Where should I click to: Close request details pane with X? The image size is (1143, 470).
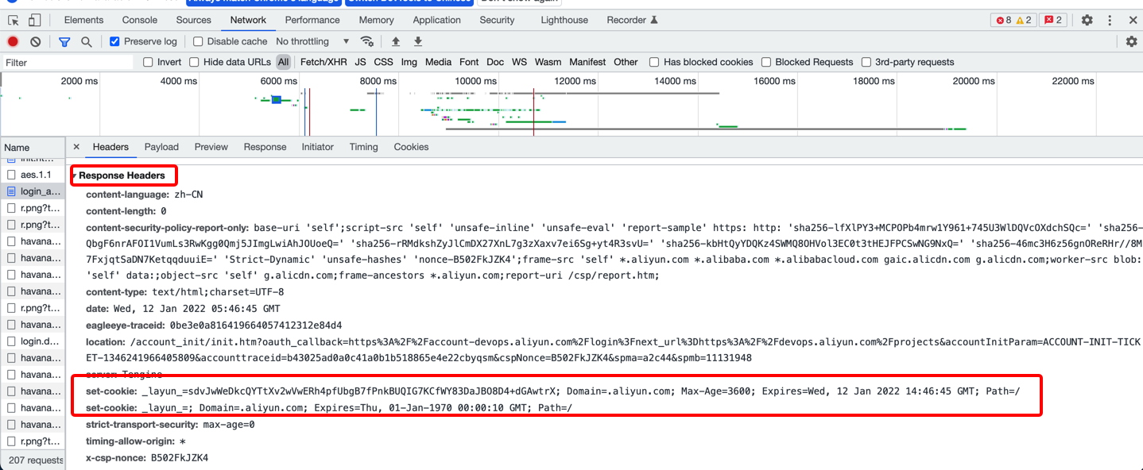[76, 147]
